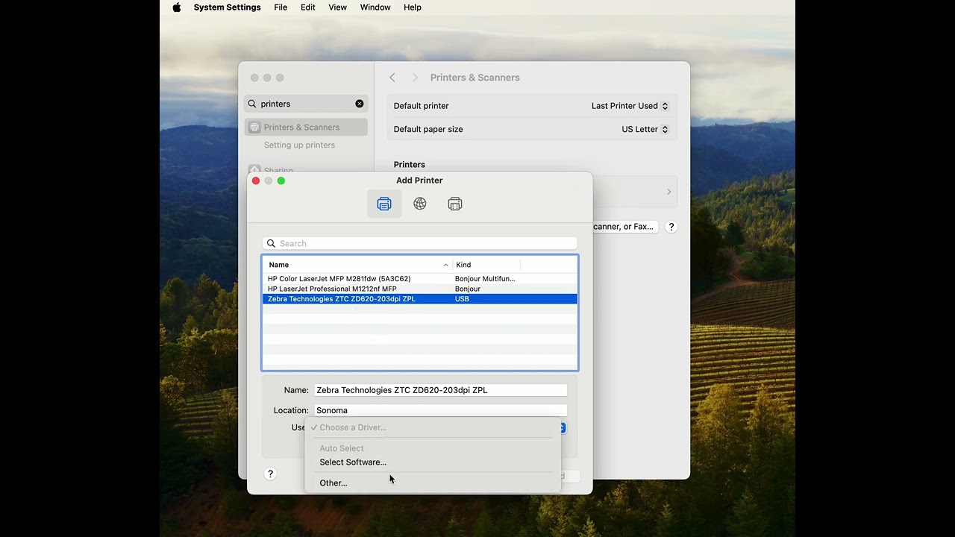Switch to the IP printer globe tab
This screenshot has height=537, width=955.
420,204
